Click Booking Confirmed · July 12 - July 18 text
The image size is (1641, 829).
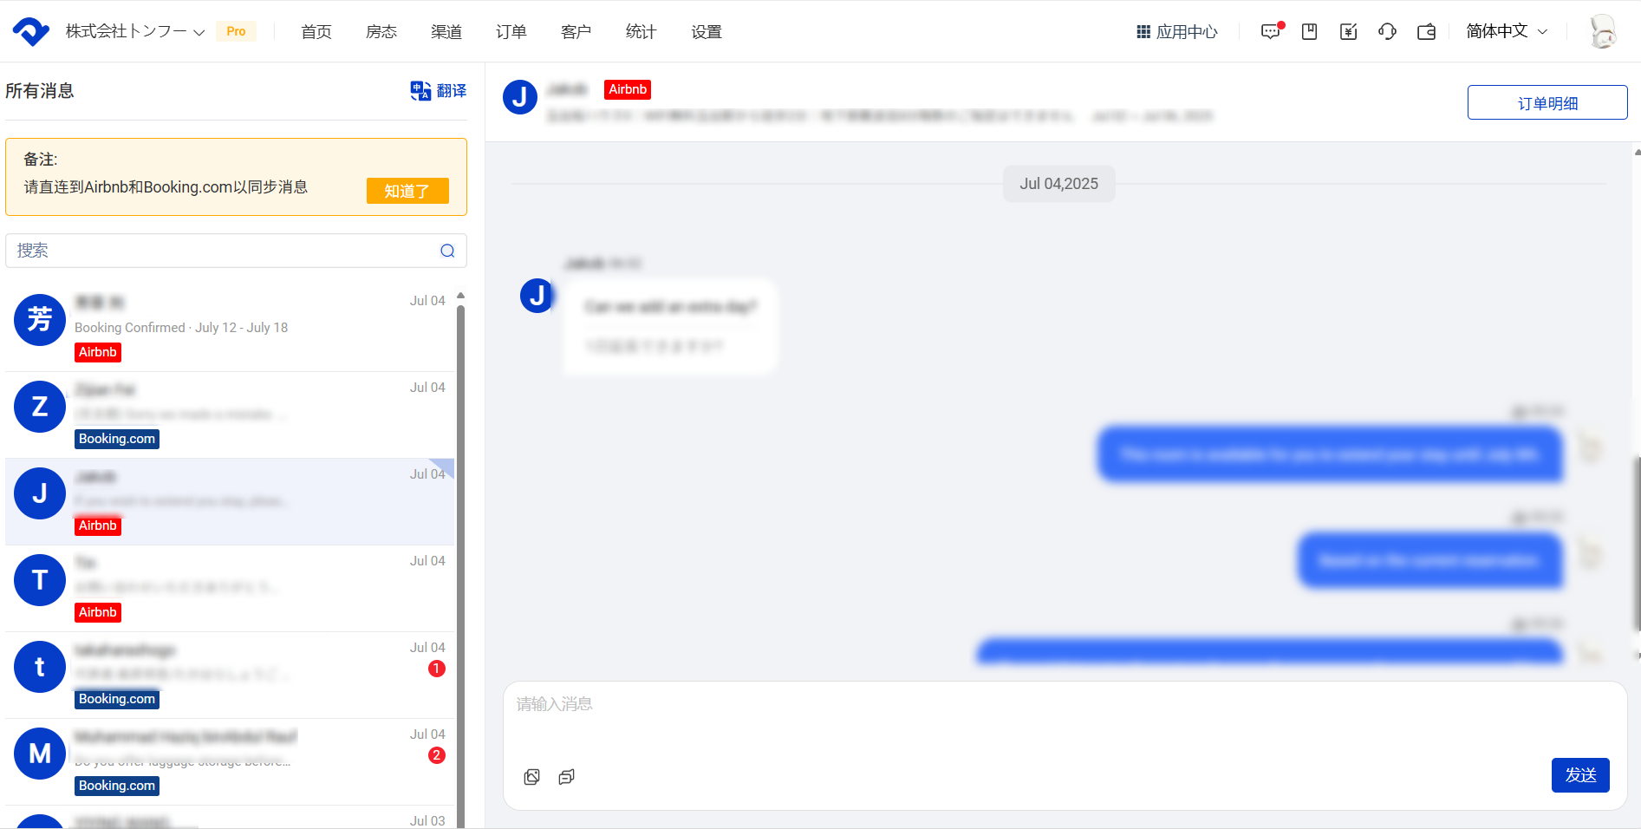[181, 328]
